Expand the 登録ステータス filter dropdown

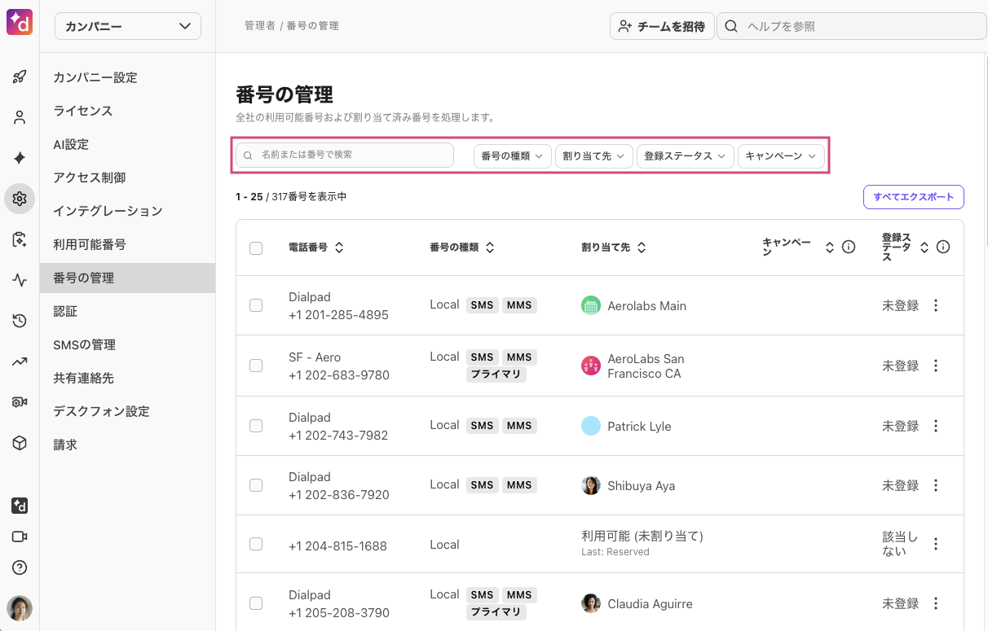(x=685, y=156)
